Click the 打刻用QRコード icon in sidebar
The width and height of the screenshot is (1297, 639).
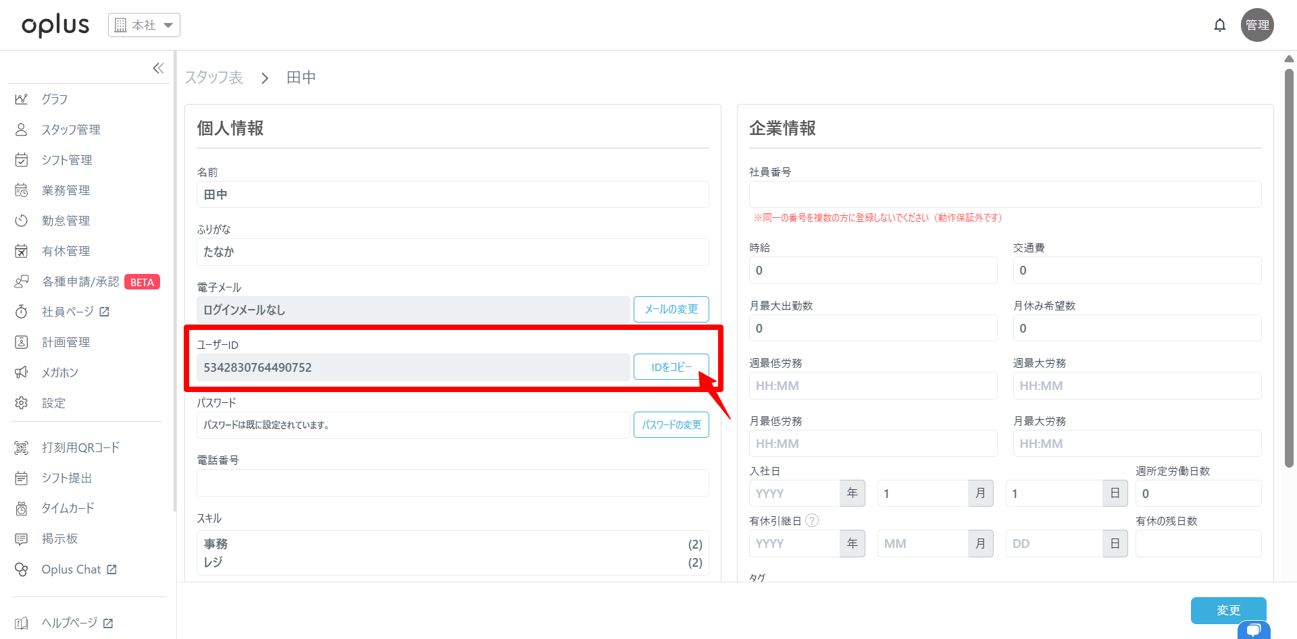coord(22,448)
